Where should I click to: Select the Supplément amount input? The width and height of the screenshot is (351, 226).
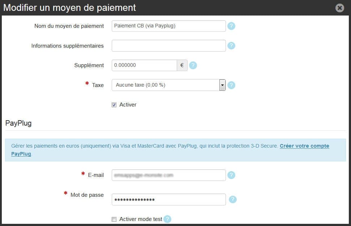[x=144, y=65]
